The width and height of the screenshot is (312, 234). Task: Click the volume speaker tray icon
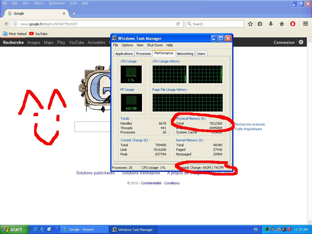pyautogui.click(x=284, y=229)
